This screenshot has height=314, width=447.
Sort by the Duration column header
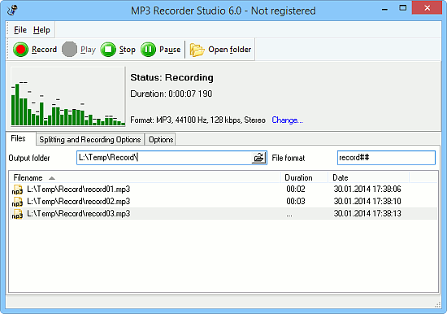tap(304, 178)
